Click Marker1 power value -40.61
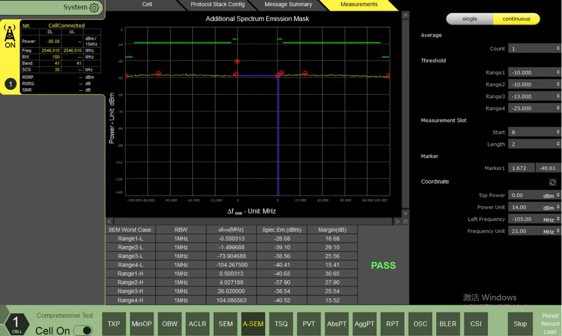 coord(548,168)
